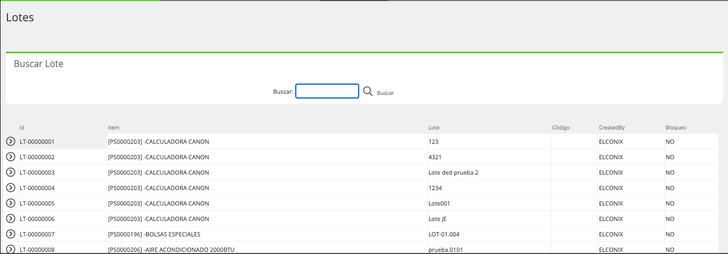Click lote value Lote001
The height and width of the screenshot is (254, 728).
(x=439, y=203)
